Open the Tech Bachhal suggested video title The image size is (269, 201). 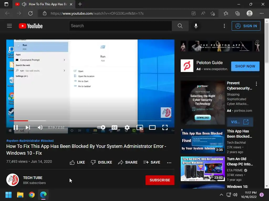pyautogui.click(x=239, y=134)
